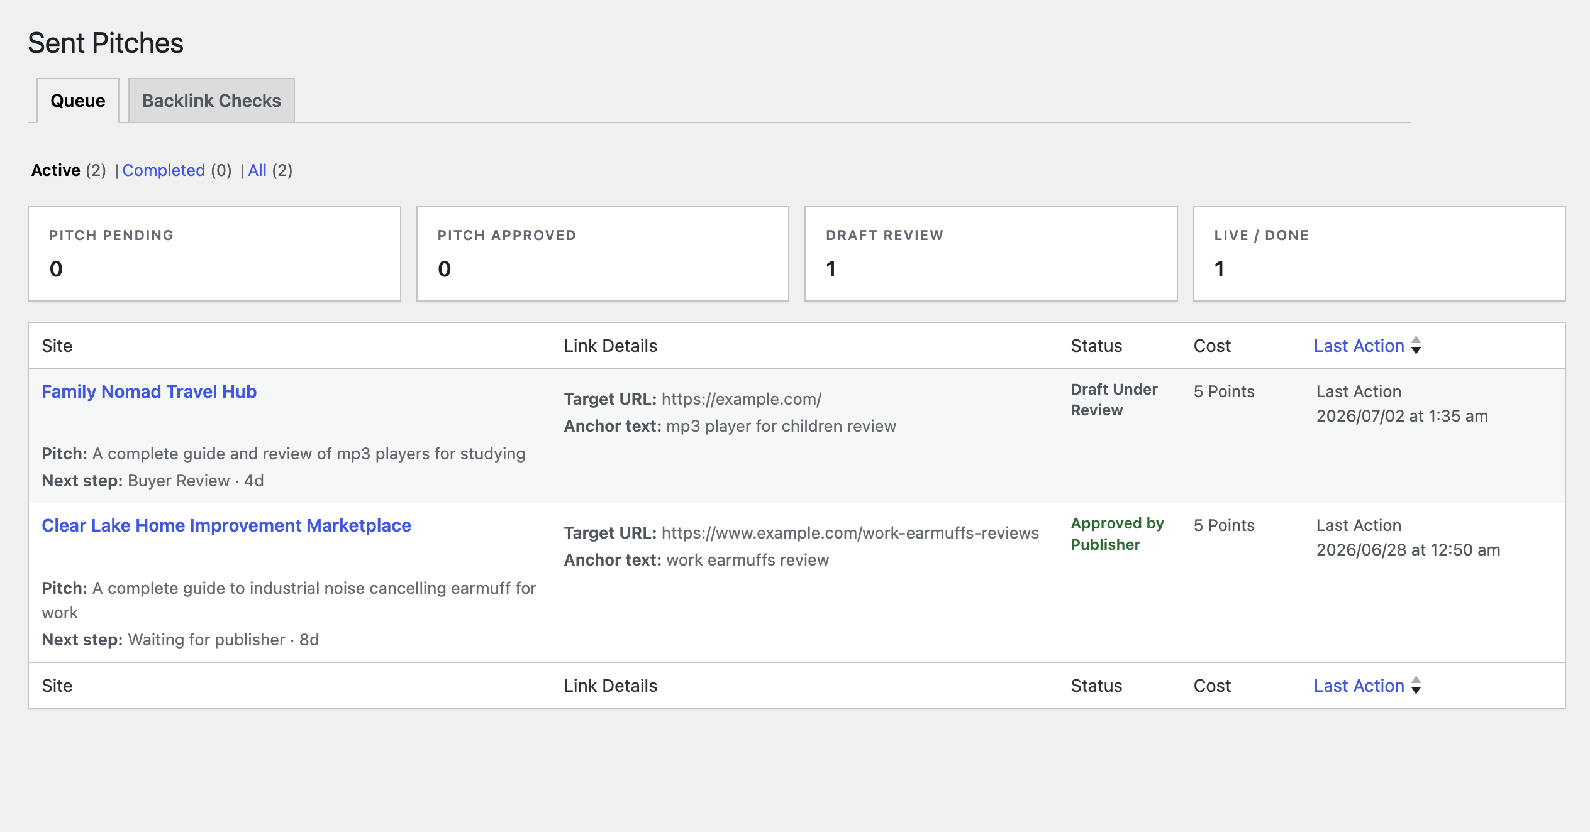Open Family Nomad Travel Hub link

149,391
